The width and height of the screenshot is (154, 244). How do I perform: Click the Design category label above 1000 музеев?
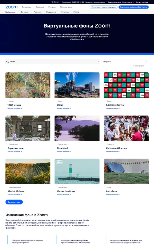11,101
